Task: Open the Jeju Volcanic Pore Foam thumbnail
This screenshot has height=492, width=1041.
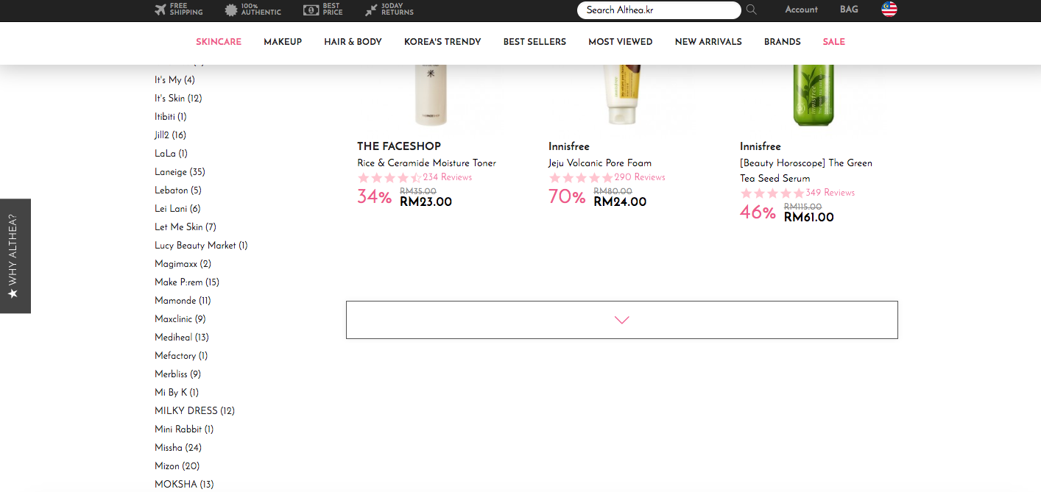Action: 622,96
